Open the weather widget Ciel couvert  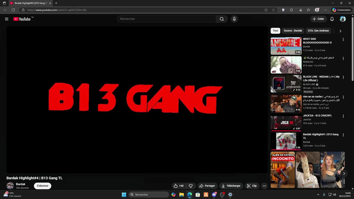[12, 195]
